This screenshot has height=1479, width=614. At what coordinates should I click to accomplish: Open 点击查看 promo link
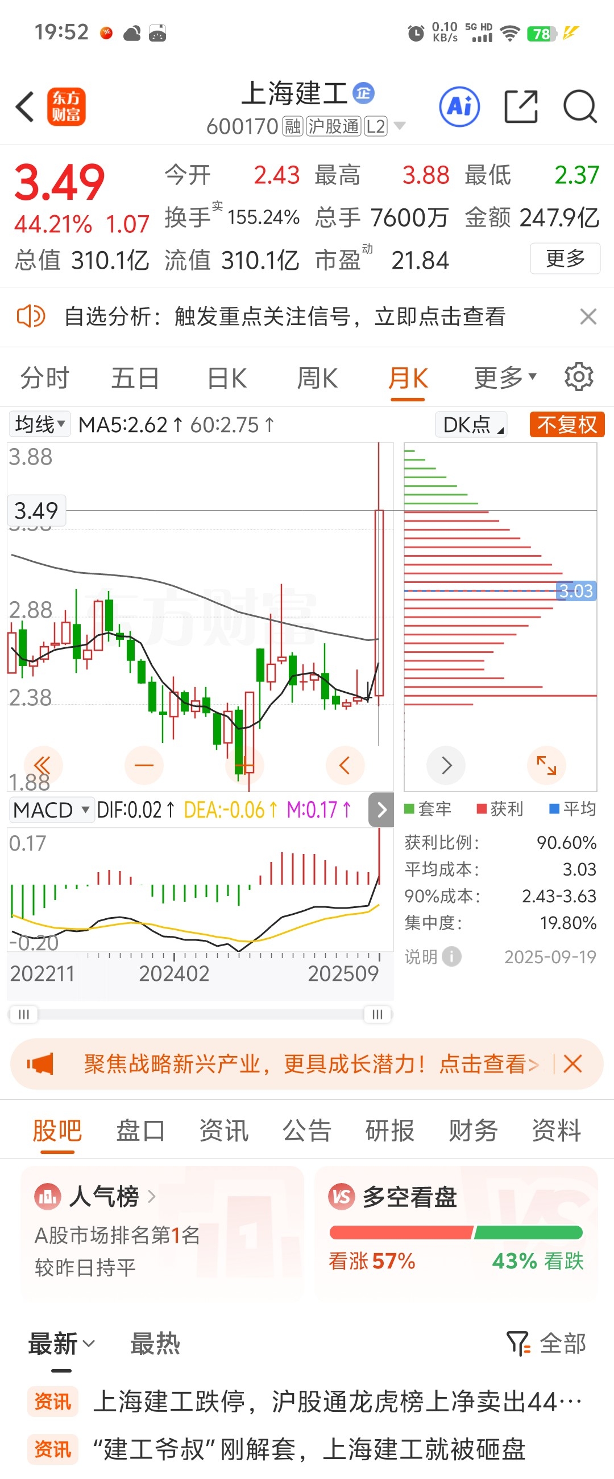[489, 1064]
